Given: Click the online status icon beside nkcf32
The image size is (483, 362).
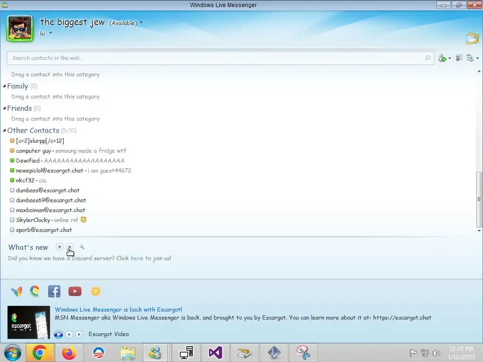Looking at the screenshot, I should pyautogui.click(x=12, y=180).
